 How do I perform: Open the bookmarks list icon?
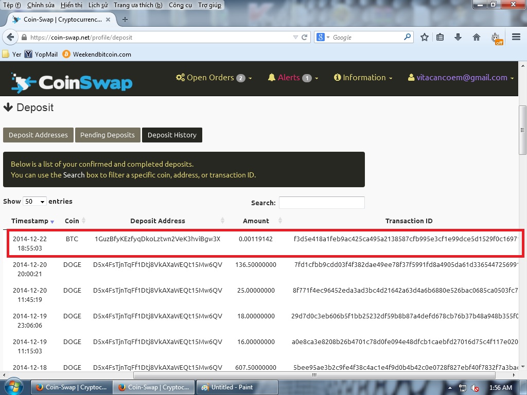[440, 37]
